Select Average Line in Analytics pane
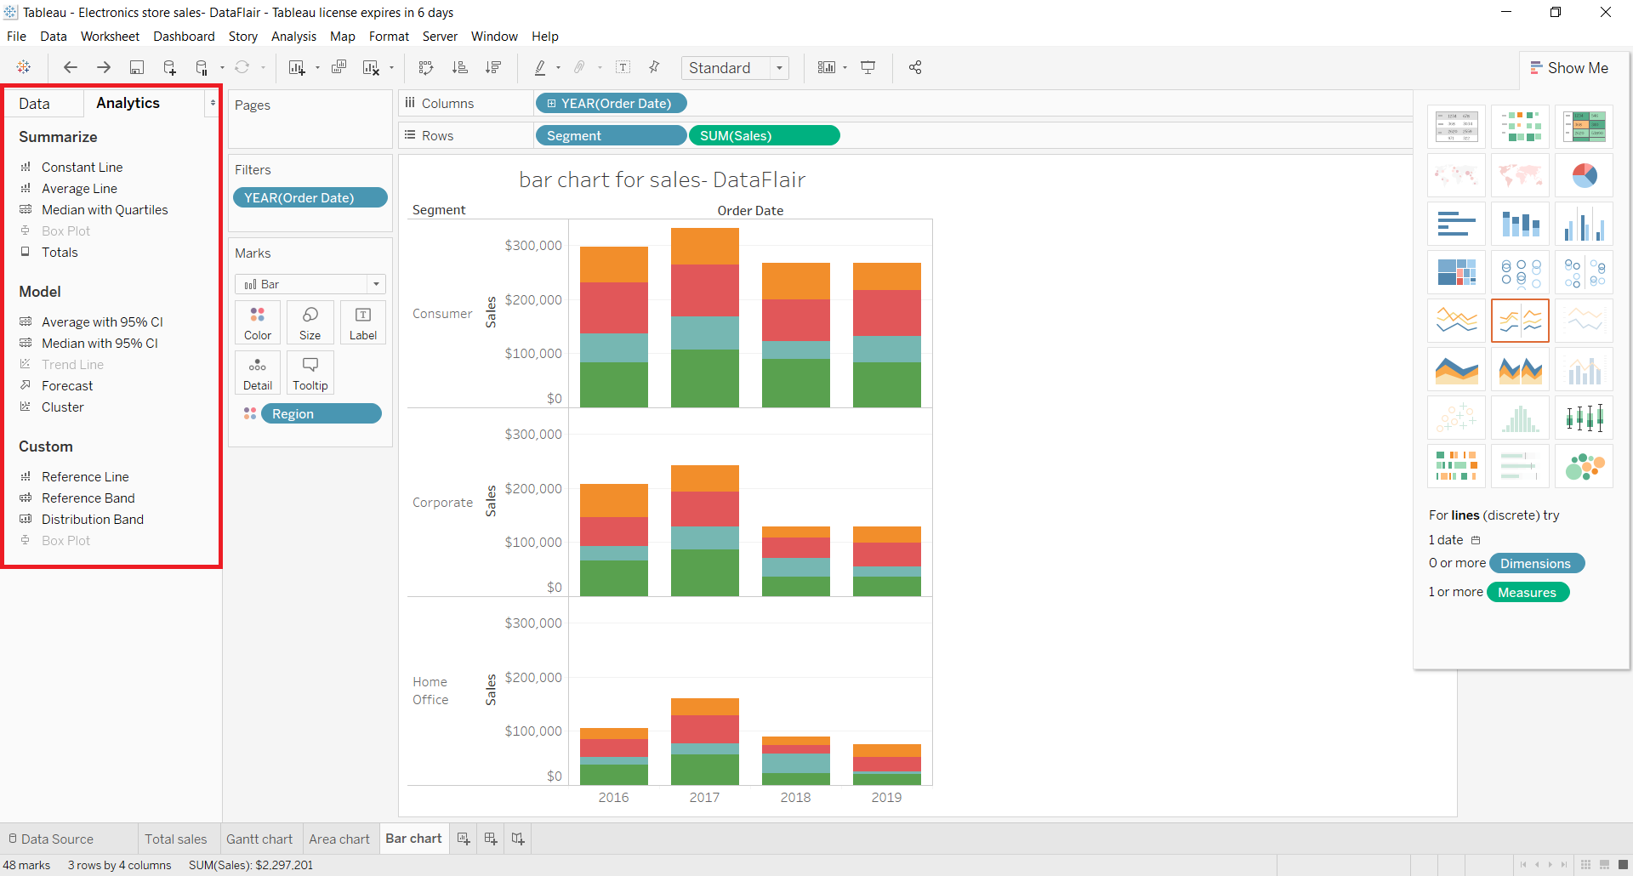 click(79, 189)
